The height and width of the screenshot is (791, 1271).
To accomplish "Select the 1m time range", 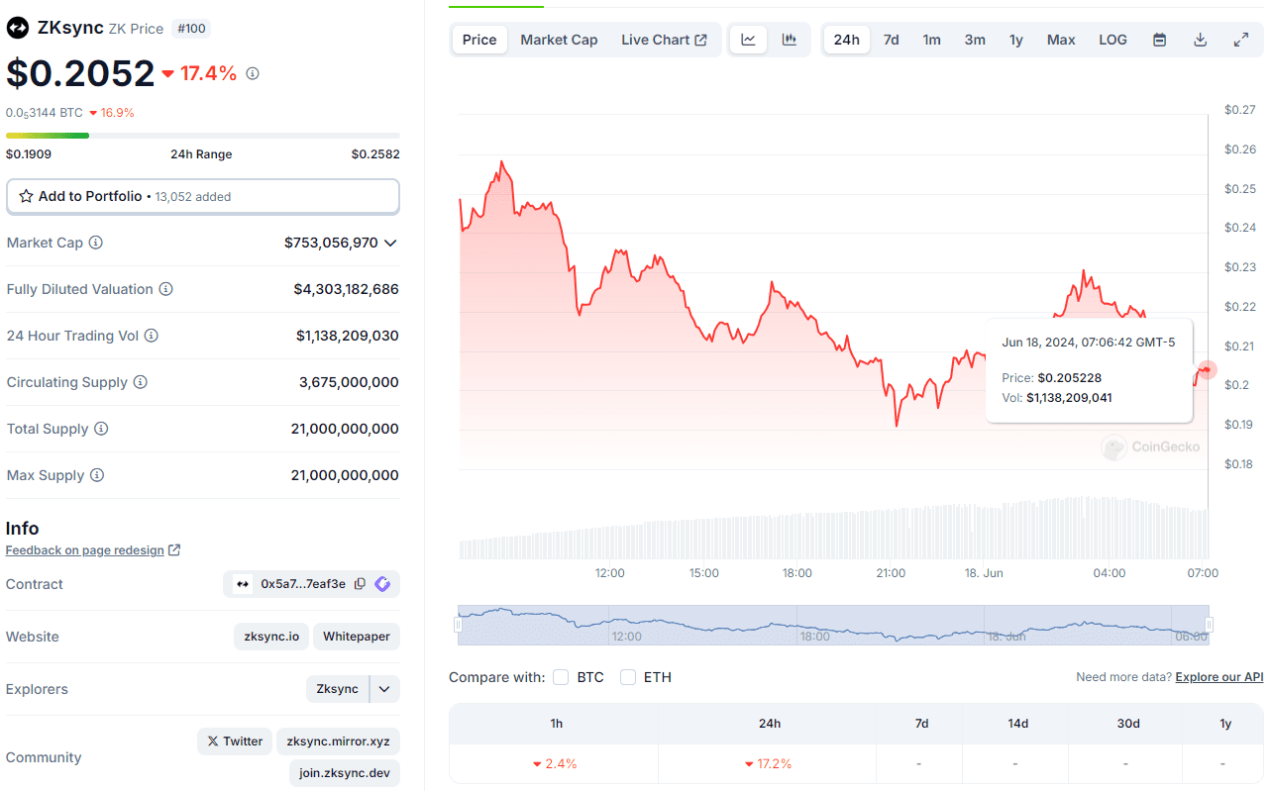I will pyautogui.click(x=932, y=40).
